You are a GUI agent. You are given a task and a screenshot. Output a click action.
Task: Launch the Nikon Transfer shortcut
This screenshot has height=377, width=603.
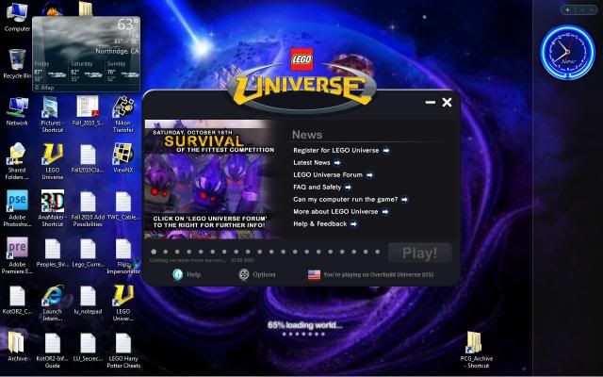tap(123, 114)
